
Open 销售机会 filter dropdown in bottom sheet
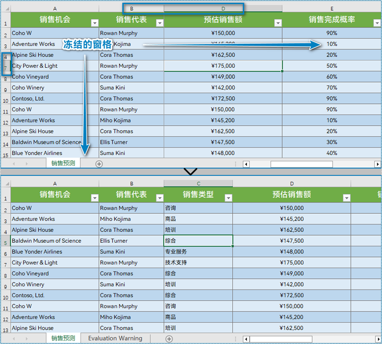95,198
